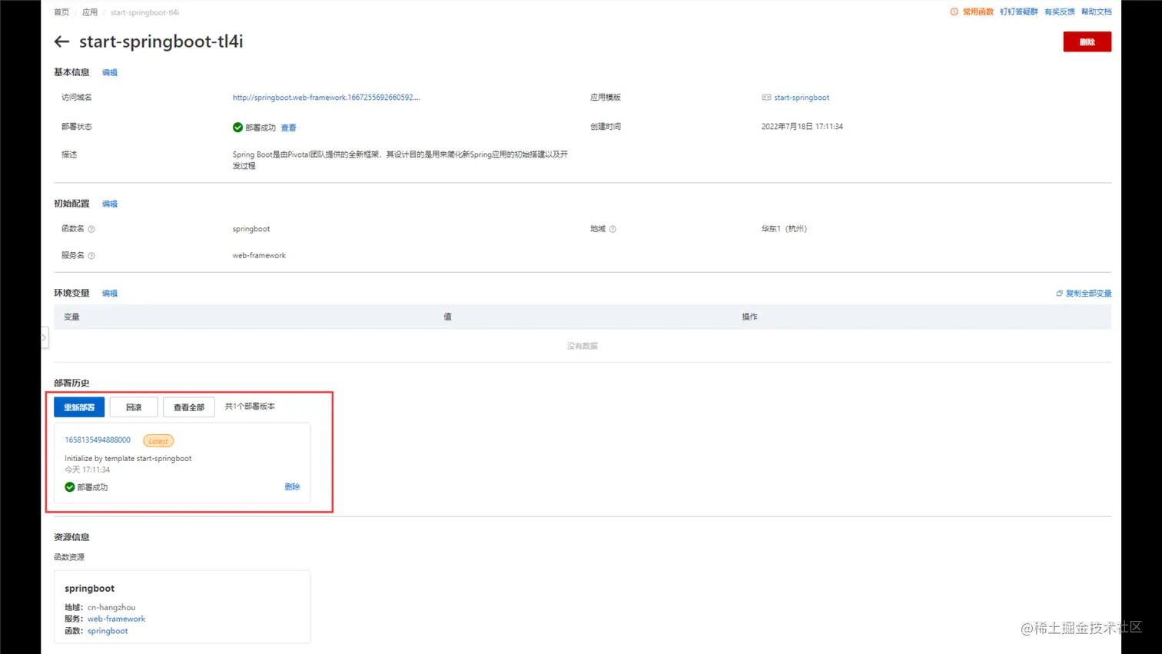Click the 值 column header
Image resolution: width=1162 pixels, height=654 pixels.
447,317
